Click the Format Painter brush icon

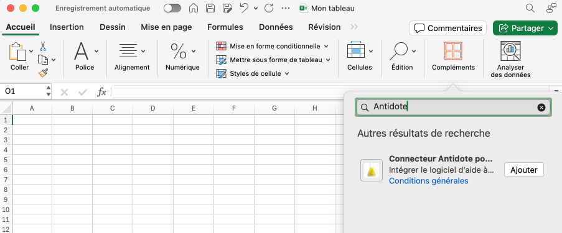tap(43, 73)
